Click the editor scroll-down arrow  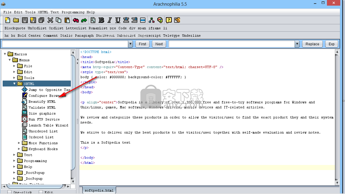(337, 183)
